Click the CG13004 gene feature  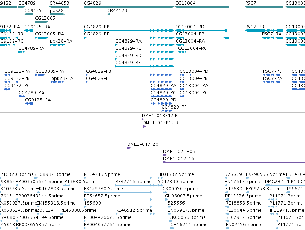click(202, 7)
